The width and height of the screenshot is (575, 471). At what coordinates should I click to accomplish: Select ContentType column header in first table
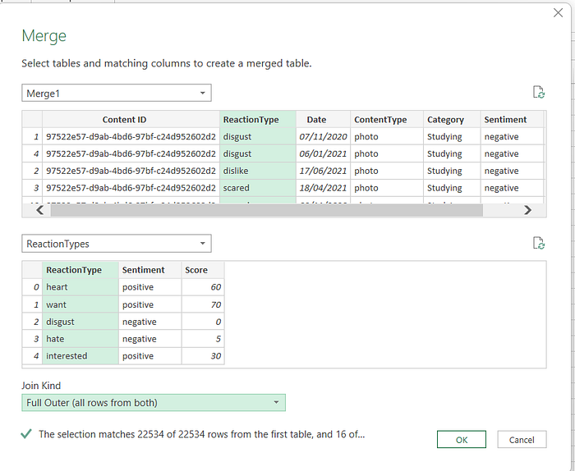pyautogui.click(x=380, y=120)
